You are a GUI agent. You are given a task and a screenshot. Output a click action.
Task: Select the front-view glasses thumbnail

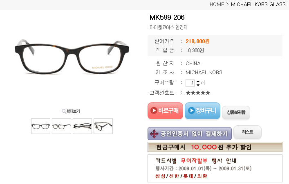[40, 126]
